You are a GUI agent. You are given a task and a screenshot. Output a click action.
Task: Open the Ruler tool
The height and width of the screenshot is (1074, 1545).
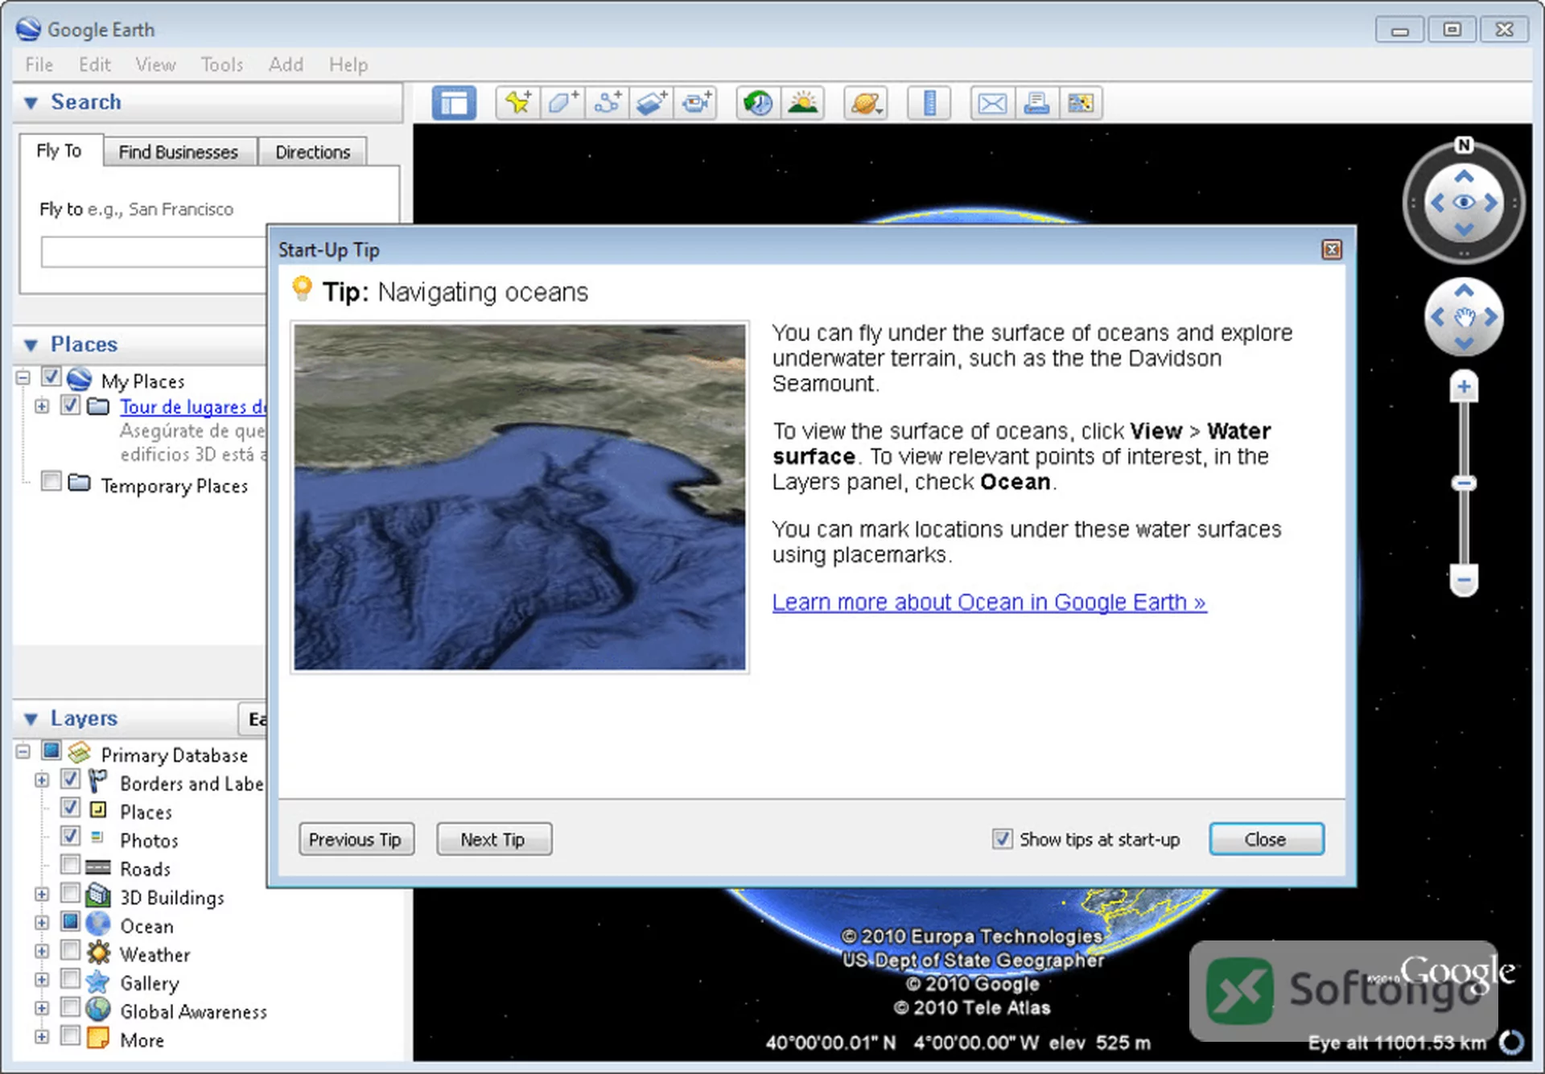[929, 104]
